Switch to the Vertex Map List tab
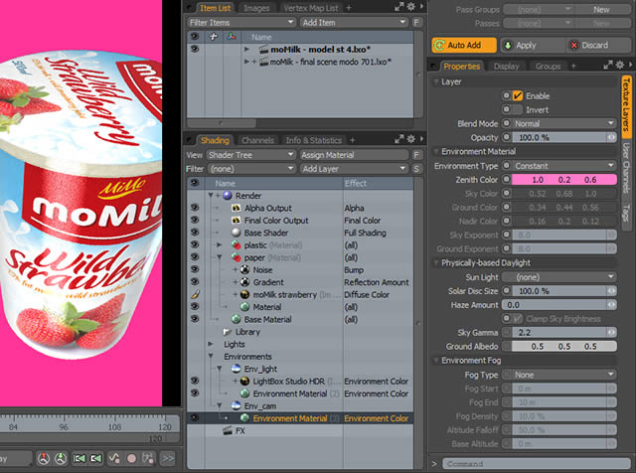This screenshot has width=636, height=473. [x=311, y=8]
